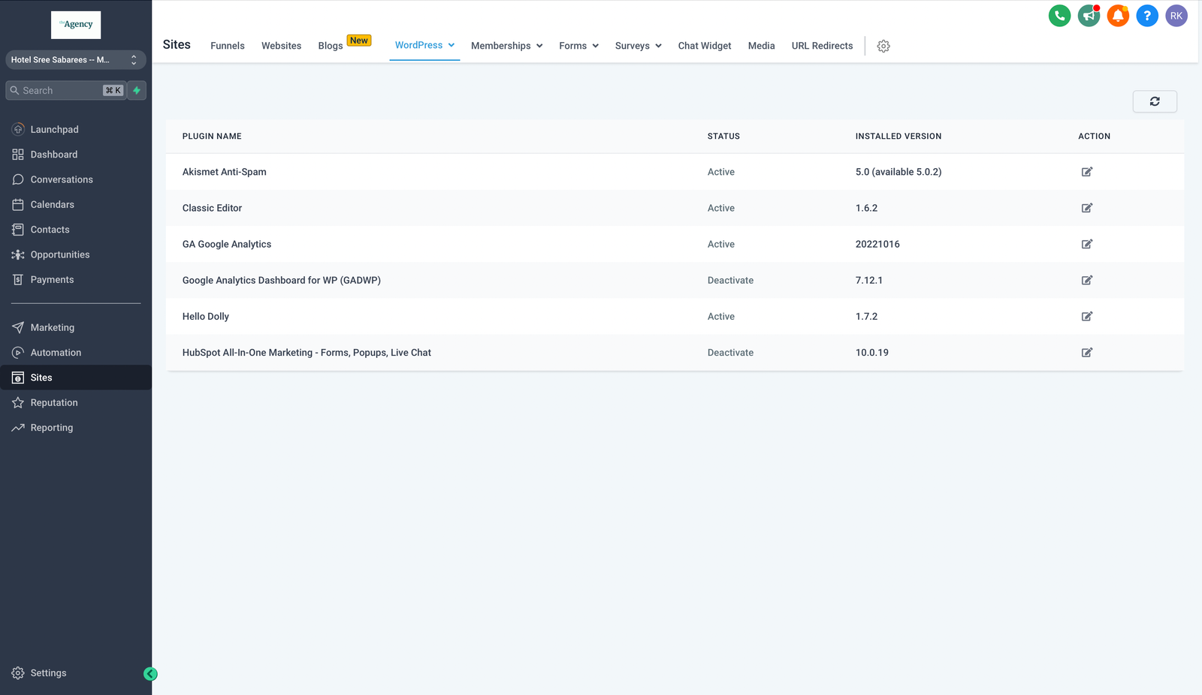The height and width of the screenshot is (695, 1202).
Task: Open Settings at the sidebar bottom
Action: 48,673
